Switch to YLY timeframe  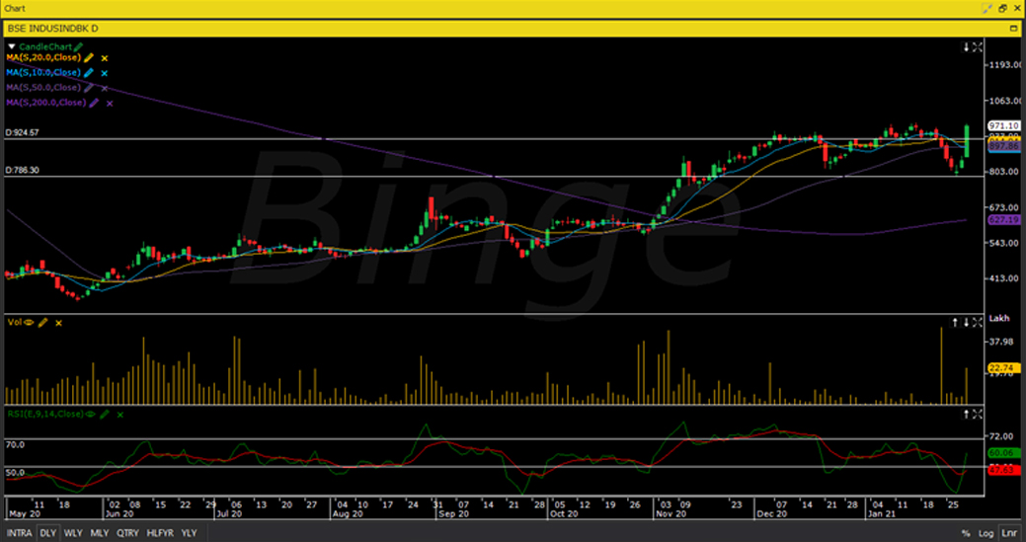189,533
